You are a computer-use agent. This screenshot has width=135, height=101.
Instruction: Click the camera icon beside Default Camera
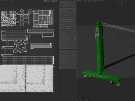[127, 3]
